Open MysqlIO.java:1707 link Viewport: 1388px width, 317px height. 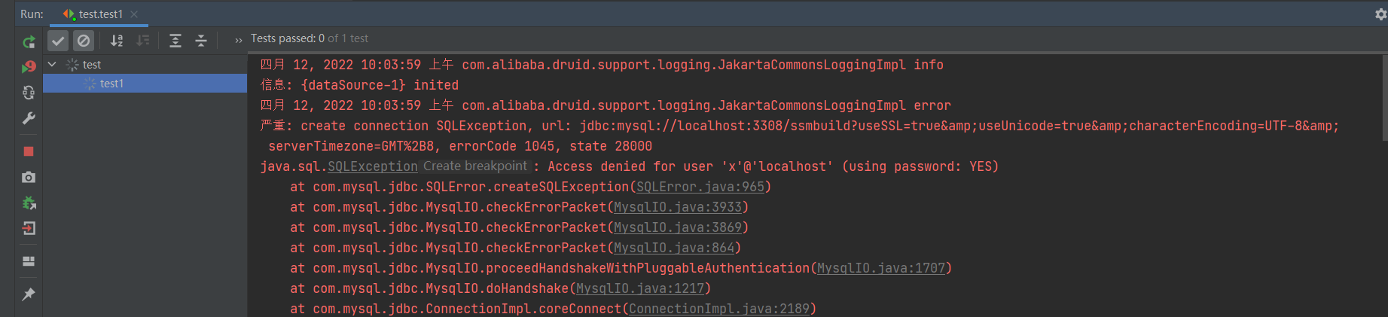pyautogui.click(x=881, y=268)
